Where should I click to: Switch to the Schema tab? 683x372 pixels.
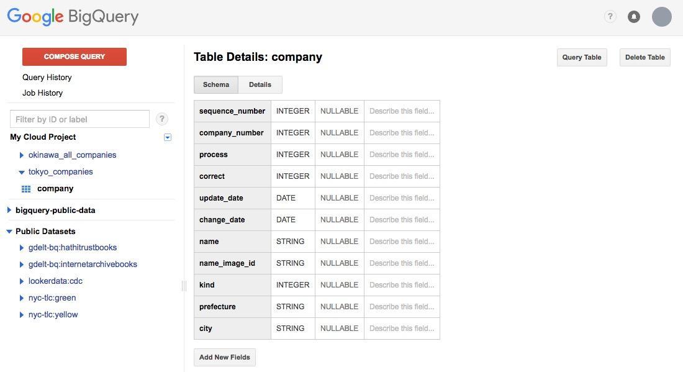point(216,84)
